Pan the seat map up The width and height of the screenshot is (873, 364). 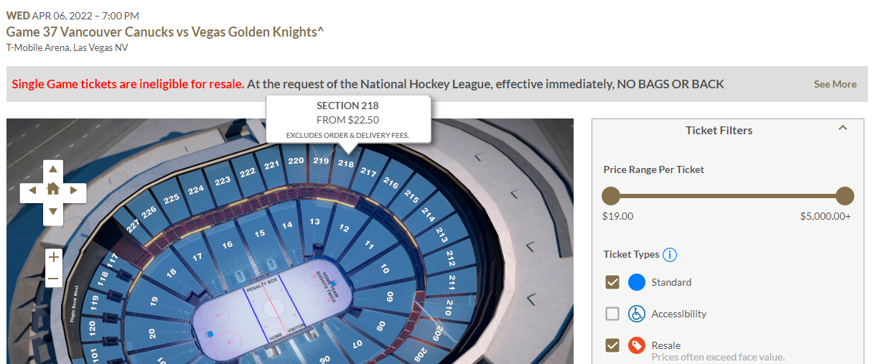pos(53,170)
